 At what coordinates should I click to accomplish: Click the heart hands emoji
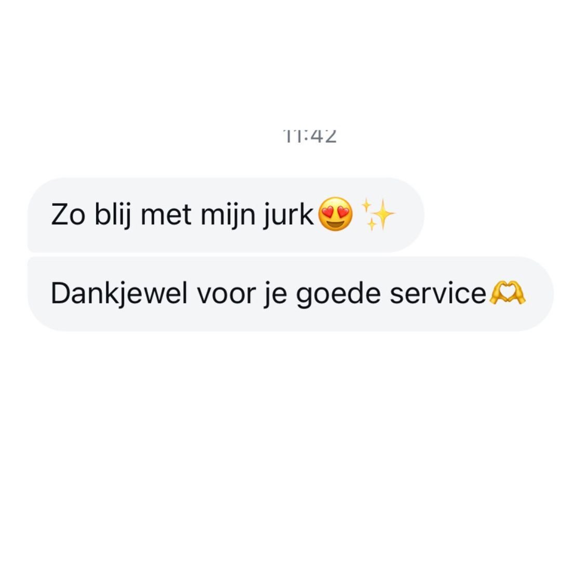pyautogui.click(x=507, y=292)
